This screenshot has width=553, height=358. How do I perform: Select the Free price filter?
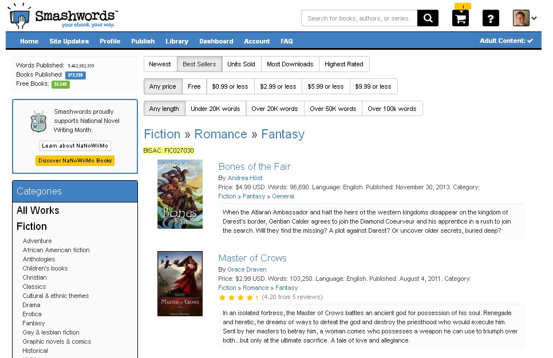click(194, 86)
